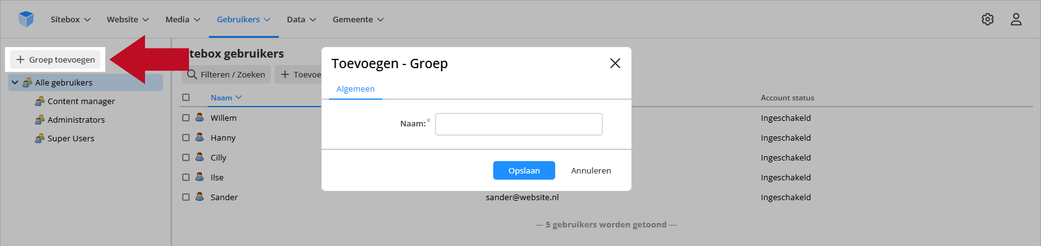
Task: Click the Content manager group icon
Action: tap(40, 101)
